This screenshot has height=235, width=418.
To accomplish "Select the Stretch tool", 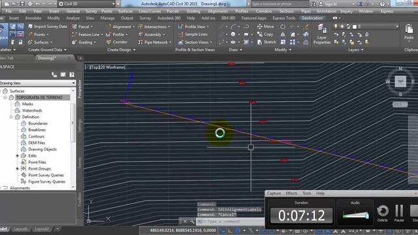I will 266,42.
